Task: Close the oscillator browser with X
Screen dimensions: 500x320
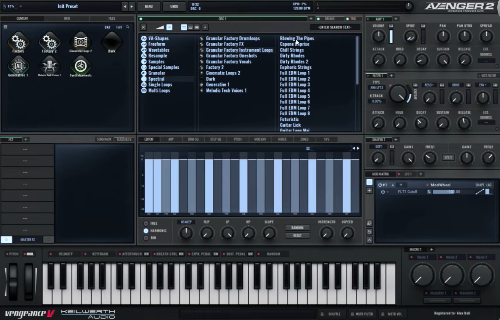Action: pos(143,27)
